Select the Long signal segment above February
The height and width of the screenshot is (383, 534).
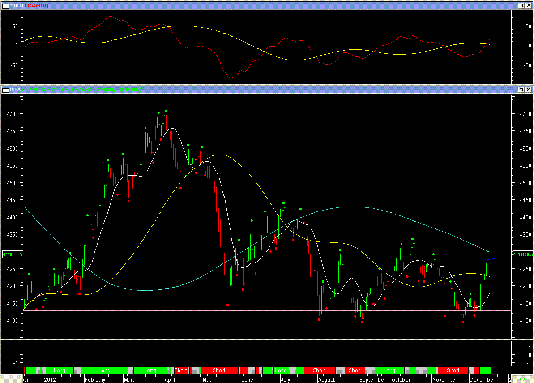104,370
